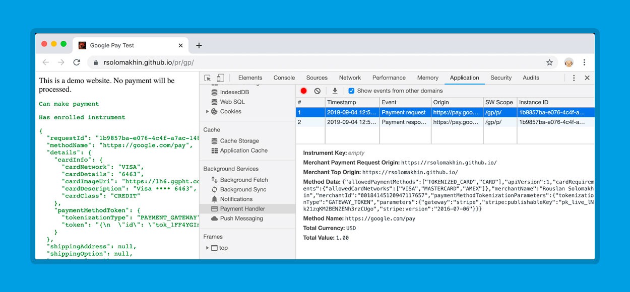630x292 pixels.
Task: Toggle the device toolbar icon
Action: [220, 78]
